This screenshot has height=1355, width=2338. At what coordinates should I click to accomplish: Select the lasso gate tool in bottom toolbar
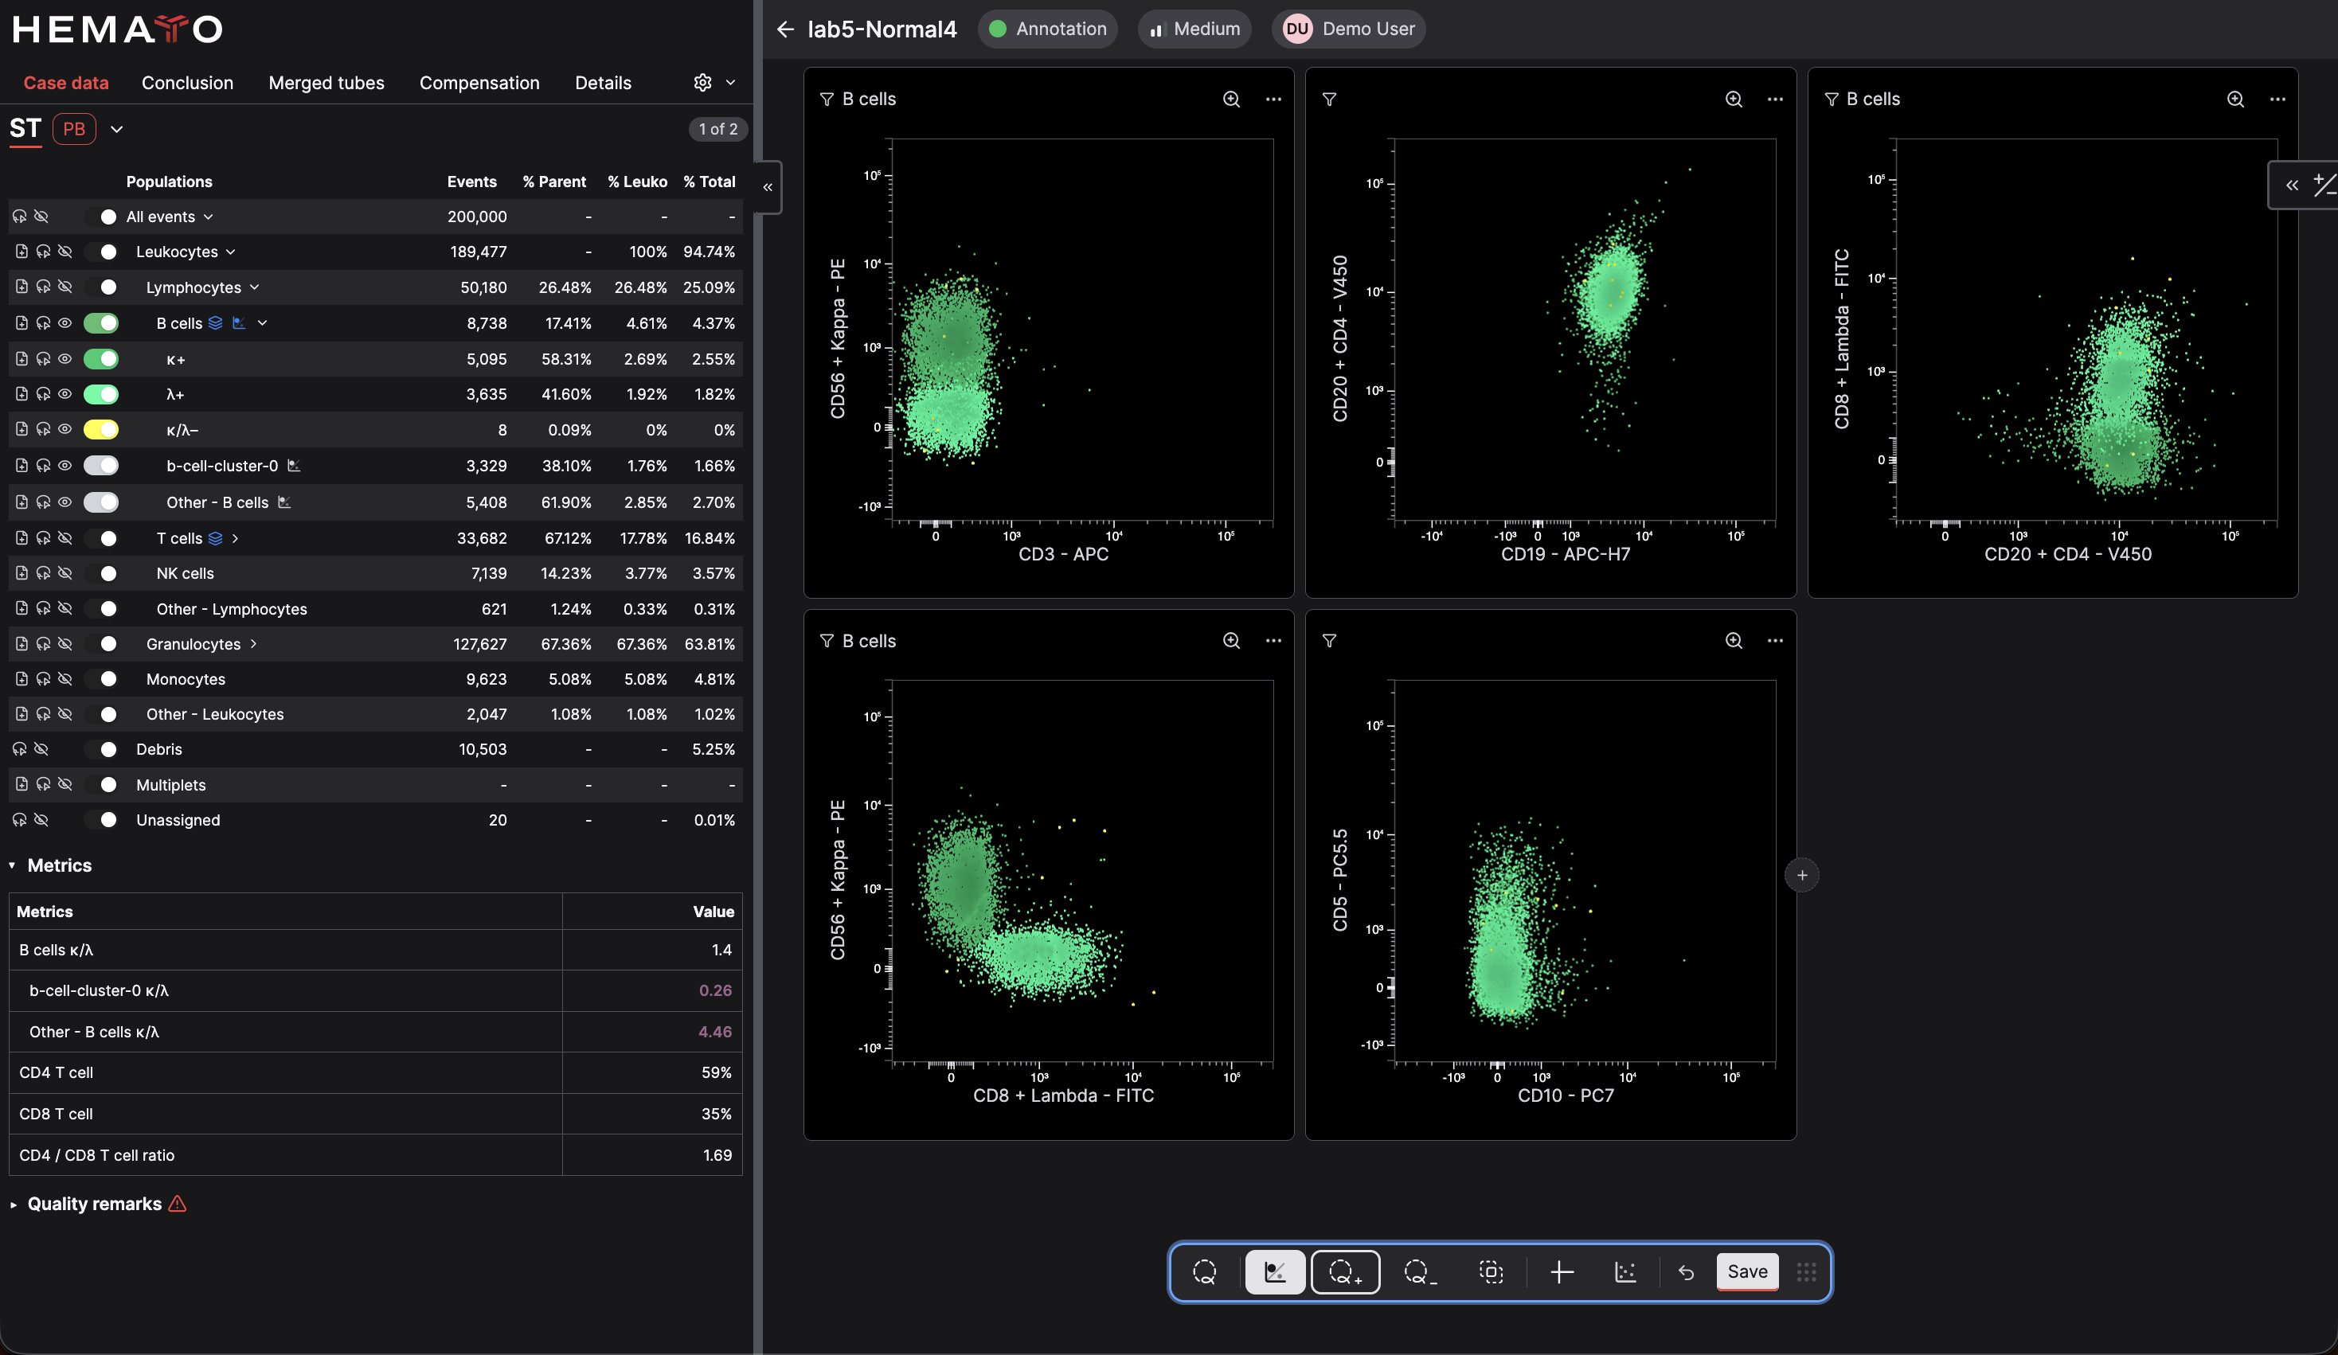tap(1204, 1271)
